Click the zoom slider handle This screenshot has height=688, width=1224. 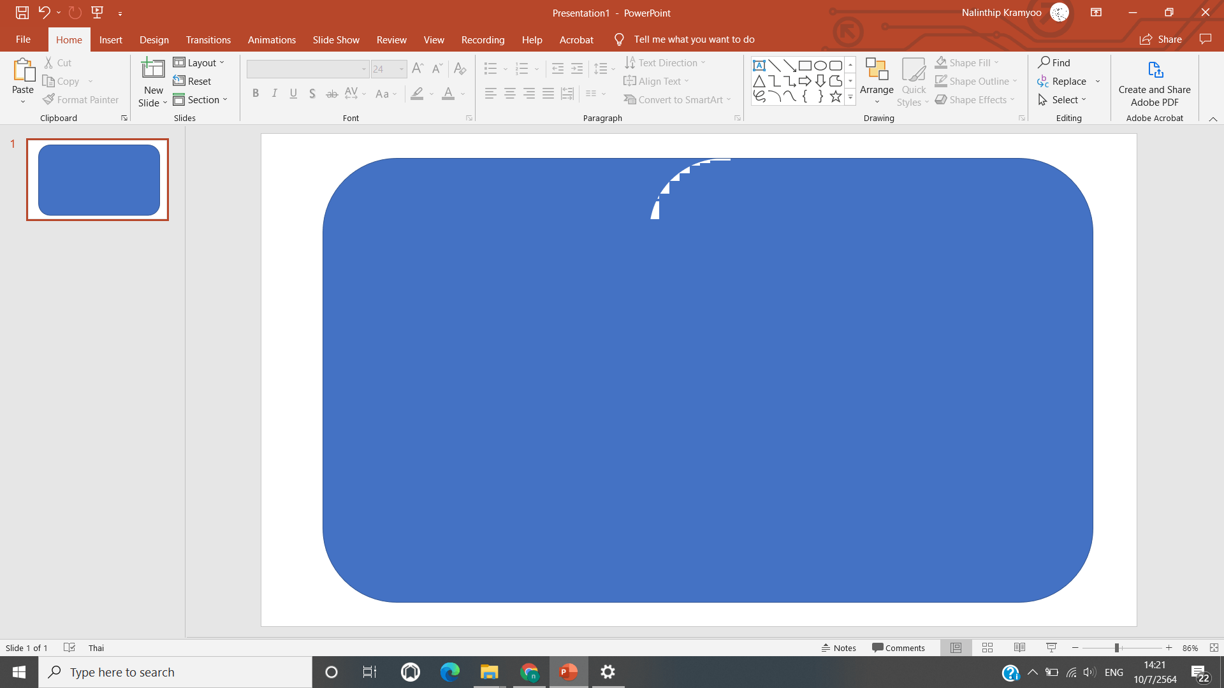click(x=1117, y=648)
